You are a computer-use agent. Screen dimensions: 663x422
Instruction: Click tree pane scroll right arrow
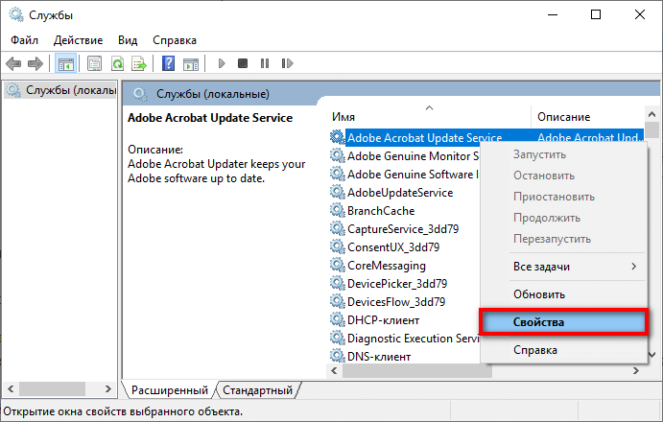coord(108,388)
